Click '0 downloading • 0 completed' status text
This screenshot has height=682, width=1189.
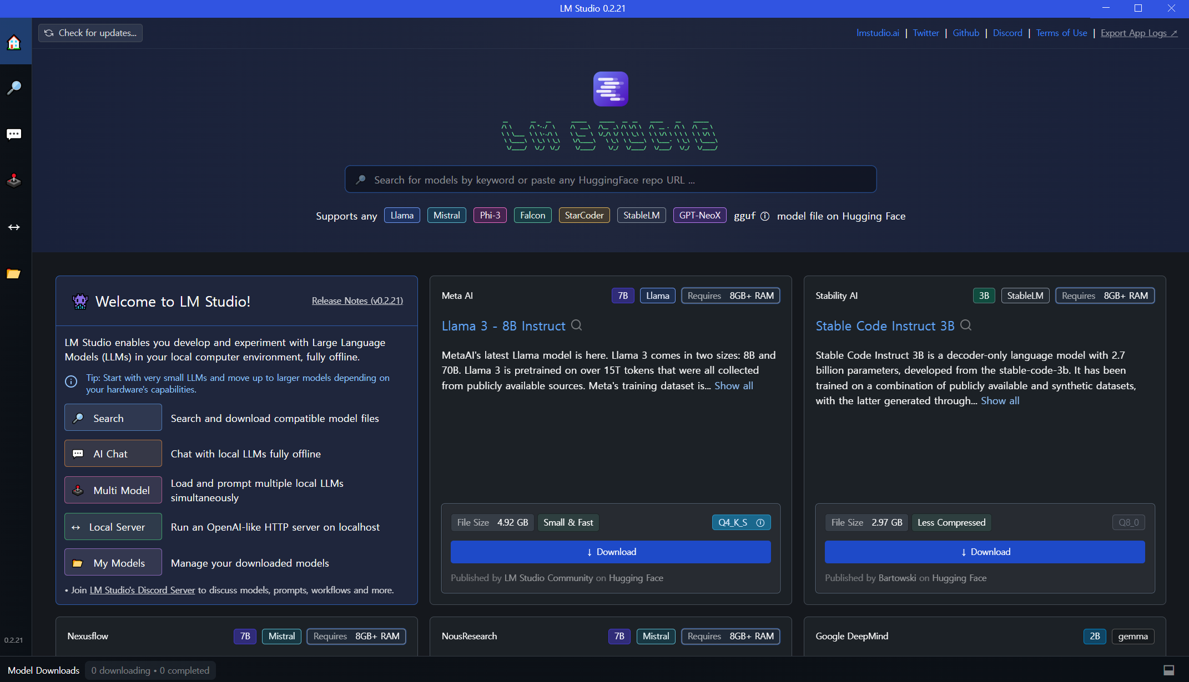coord(150,670)
